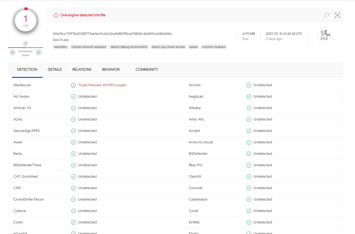The image size is (355, 234).
Task: Click the Avira (no cloud) engine name
Action: [201, 142]
